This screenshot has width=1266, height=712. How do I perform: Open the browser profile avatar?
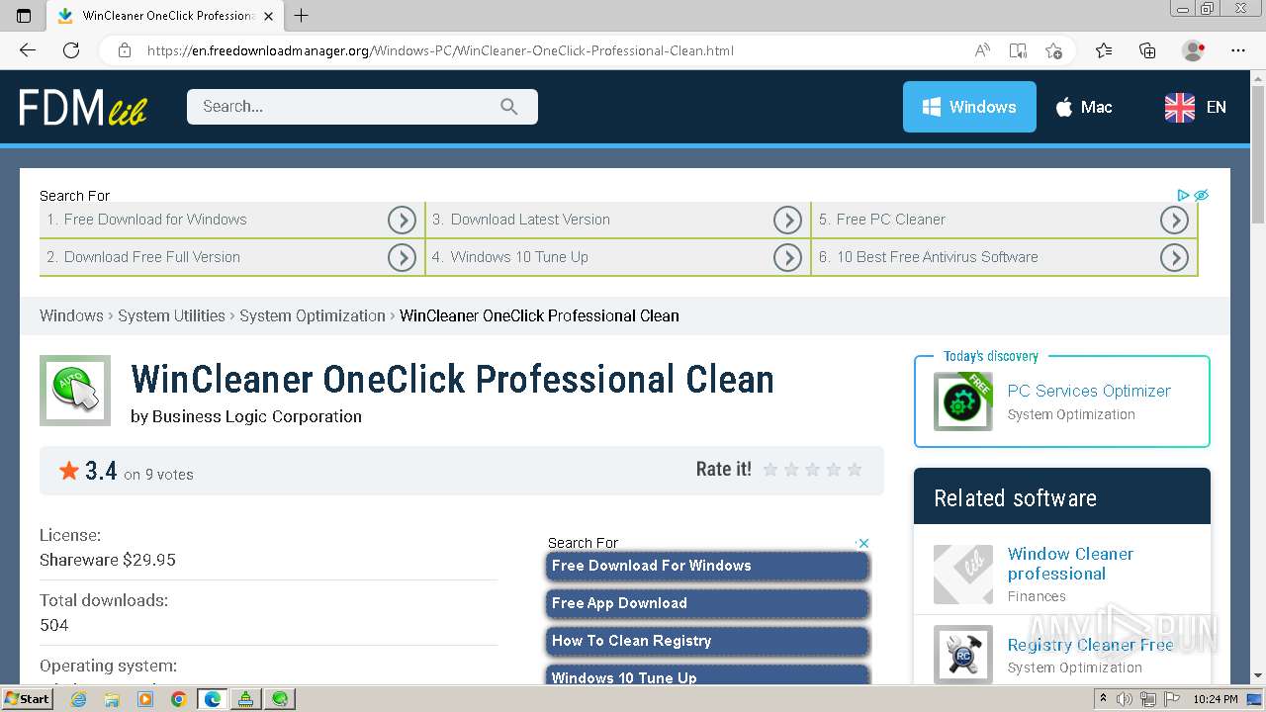(1193, 50)
